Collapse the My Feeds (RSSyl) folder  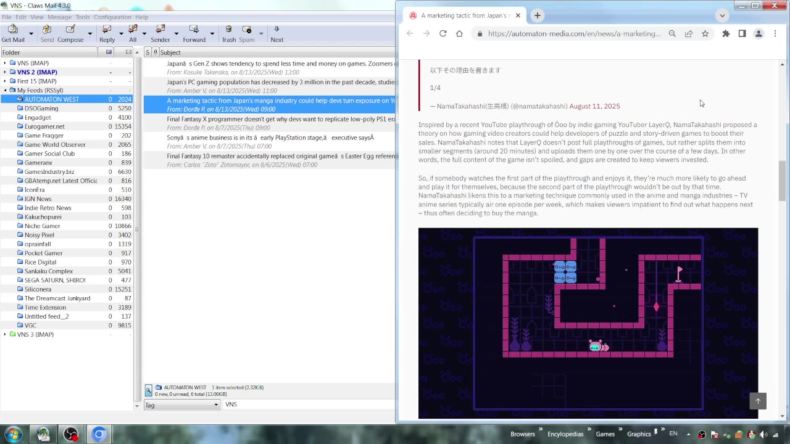point(5,90)
